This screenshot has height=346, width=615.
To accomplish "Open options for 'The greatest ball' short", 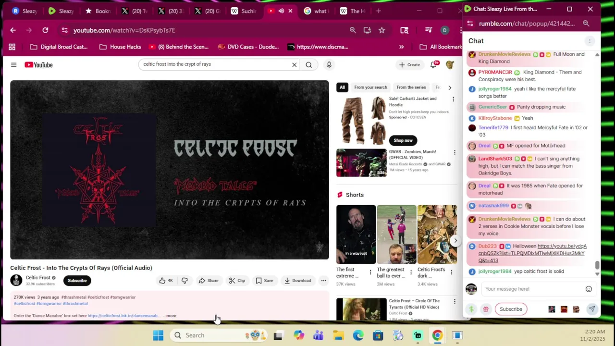I will tap(411, 272).
